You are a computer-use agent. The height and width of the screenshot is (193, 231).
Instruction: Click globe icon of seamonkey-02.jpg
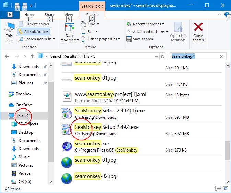67,179
